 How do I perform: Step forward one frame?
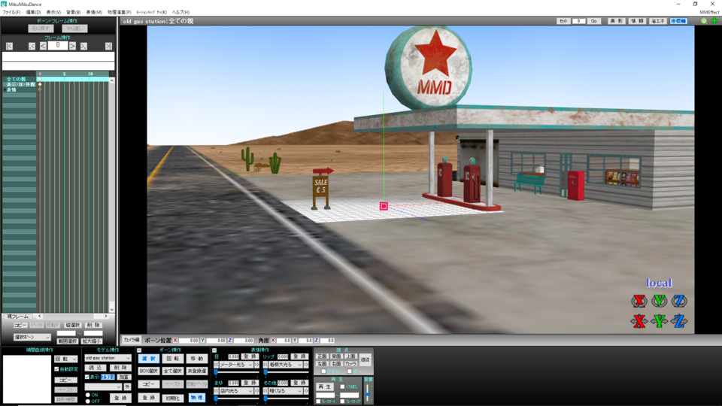(x=72, y=46)
